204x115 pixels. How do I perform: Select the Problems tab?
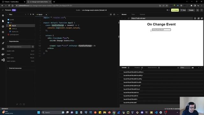137,68
